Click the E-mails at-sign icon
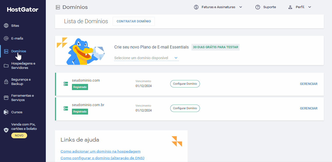This screenshot has height=162, width=332. coord(6,38)
